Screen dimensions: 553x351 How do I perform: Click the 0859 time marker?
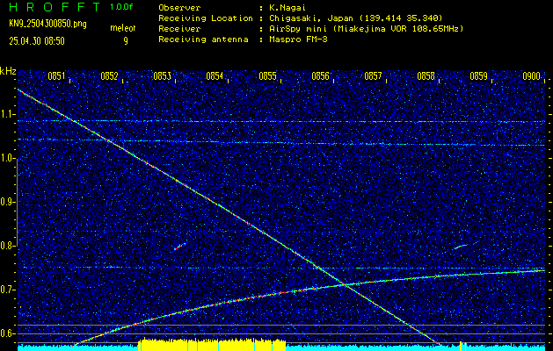478,76
